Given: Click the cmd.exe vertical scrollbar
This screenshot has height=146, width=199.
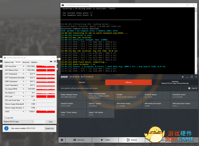Looking at the screenshot, I should click(196, 40).
